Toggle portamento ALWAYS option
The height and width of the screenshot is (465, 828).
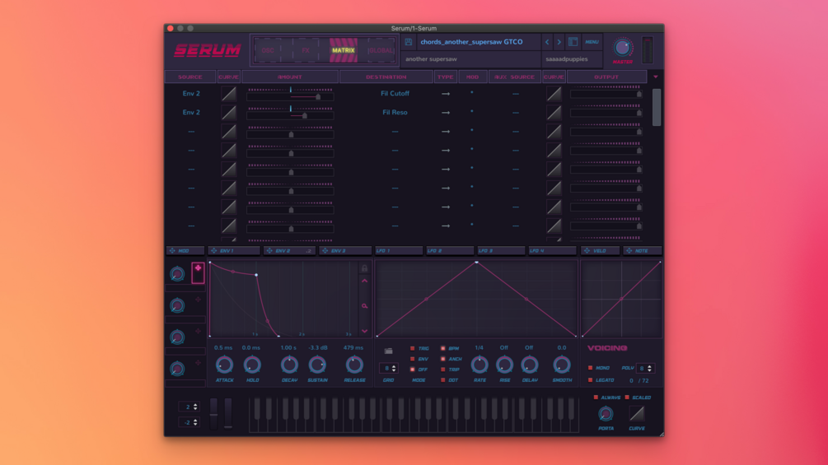tap(596, 398)
